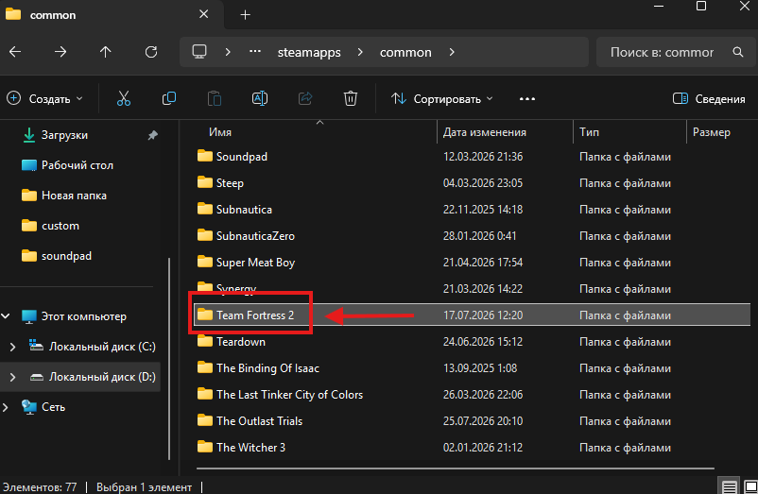Viewport: 758px width, 494px height.
Task: Click the Copy icon in toolbar
Action: (169, 98)
